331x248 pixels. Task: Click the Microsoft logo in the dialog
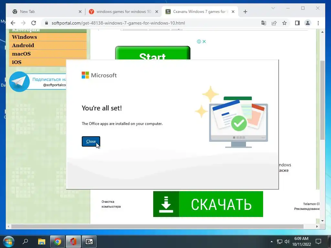click(x=99, y=75)
